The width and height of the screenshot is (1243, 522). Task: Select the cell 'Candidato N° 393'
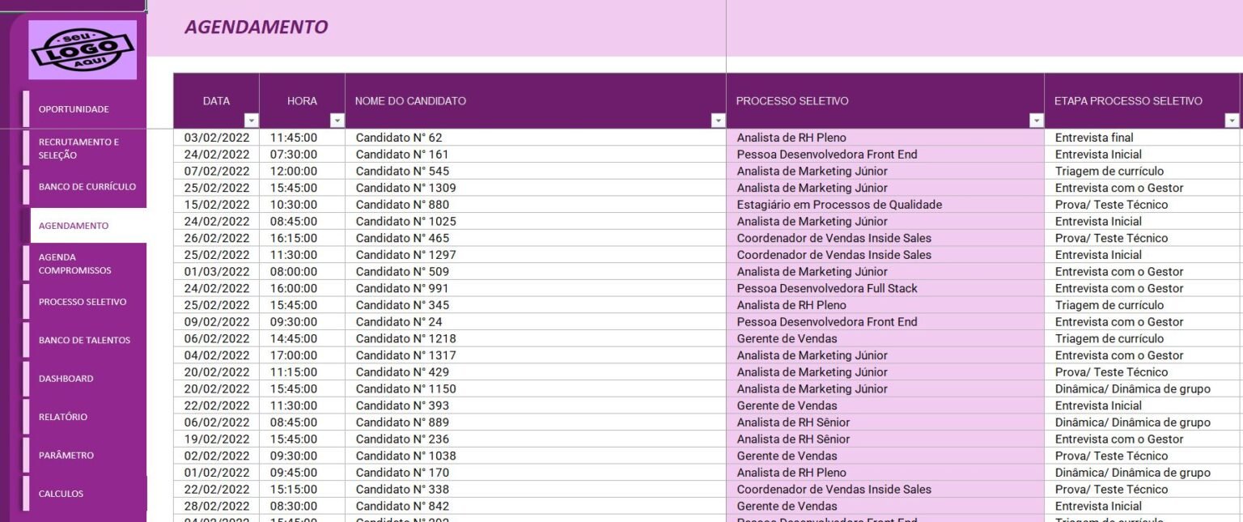click(x=536, y=405)
